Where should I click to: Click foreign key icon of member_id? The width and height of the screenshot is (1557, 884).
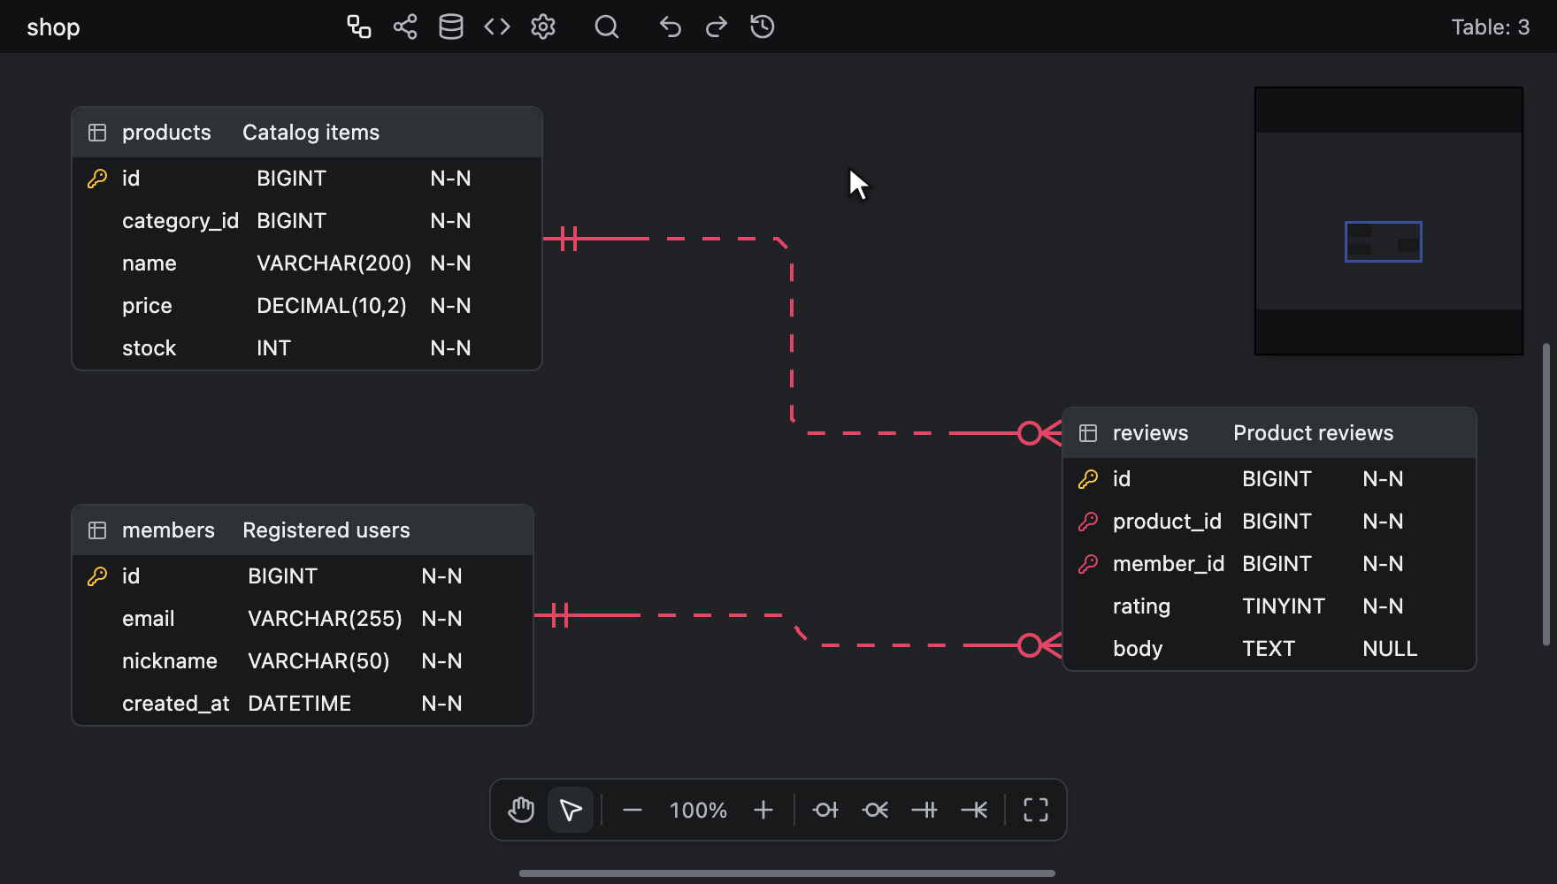pos(1088,564)
